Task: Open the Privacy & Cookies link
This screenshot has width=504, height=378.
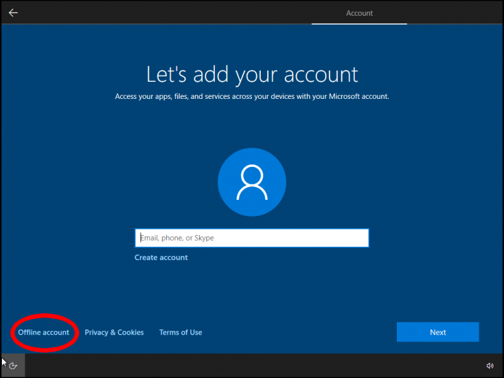Action: click(x=114, y=333)
